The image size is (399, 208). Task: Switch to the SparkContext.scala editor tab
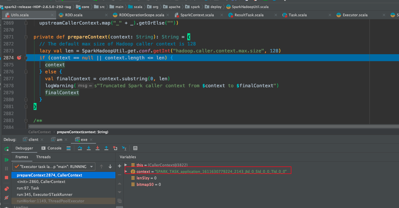[197, 15]
